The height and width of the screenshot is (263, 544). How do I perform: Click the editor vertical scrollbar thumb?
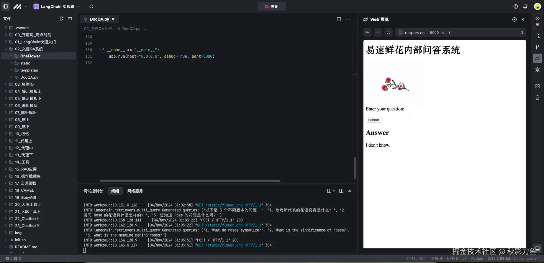pyautogui.click(x=355, y=168)
